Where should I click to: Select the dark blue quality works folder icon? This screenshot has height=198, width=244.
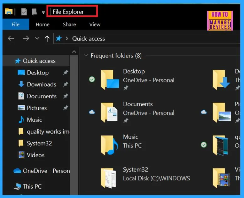(x=221, y=145)
